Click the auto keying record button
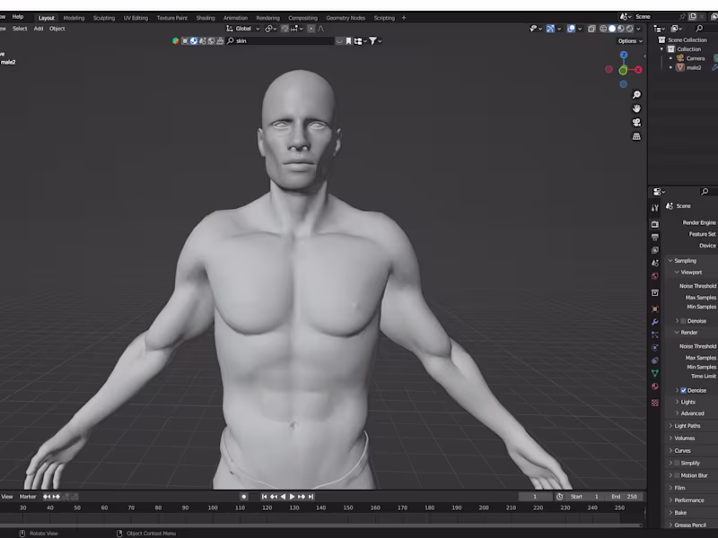The height and width of the screenshot is (538, 718). click(x=243, y=497)
